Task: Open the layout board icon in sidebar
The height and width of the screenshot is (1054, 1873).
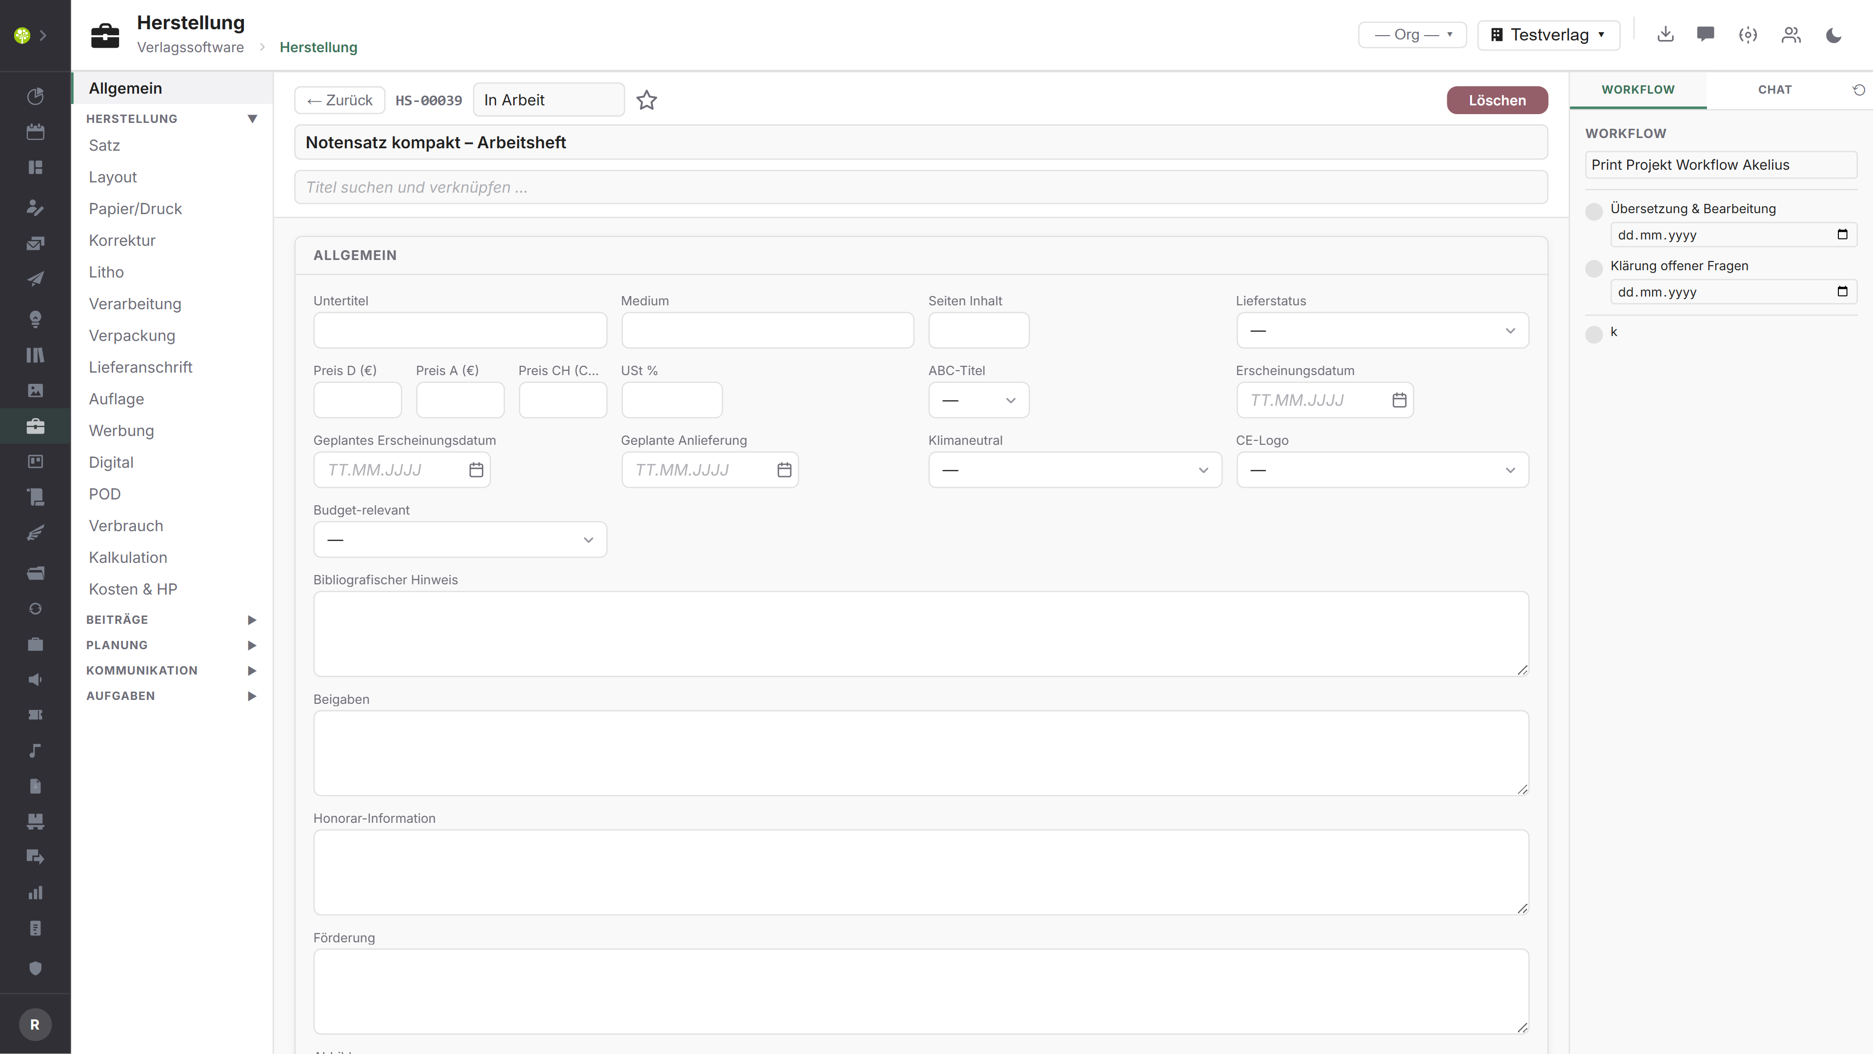Action: coord(35,167)
